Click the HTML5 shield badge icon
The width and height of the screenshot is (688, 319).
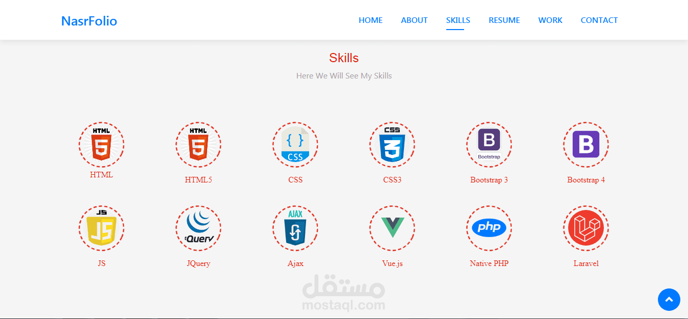pyautogui.click(x=198, y=144)
